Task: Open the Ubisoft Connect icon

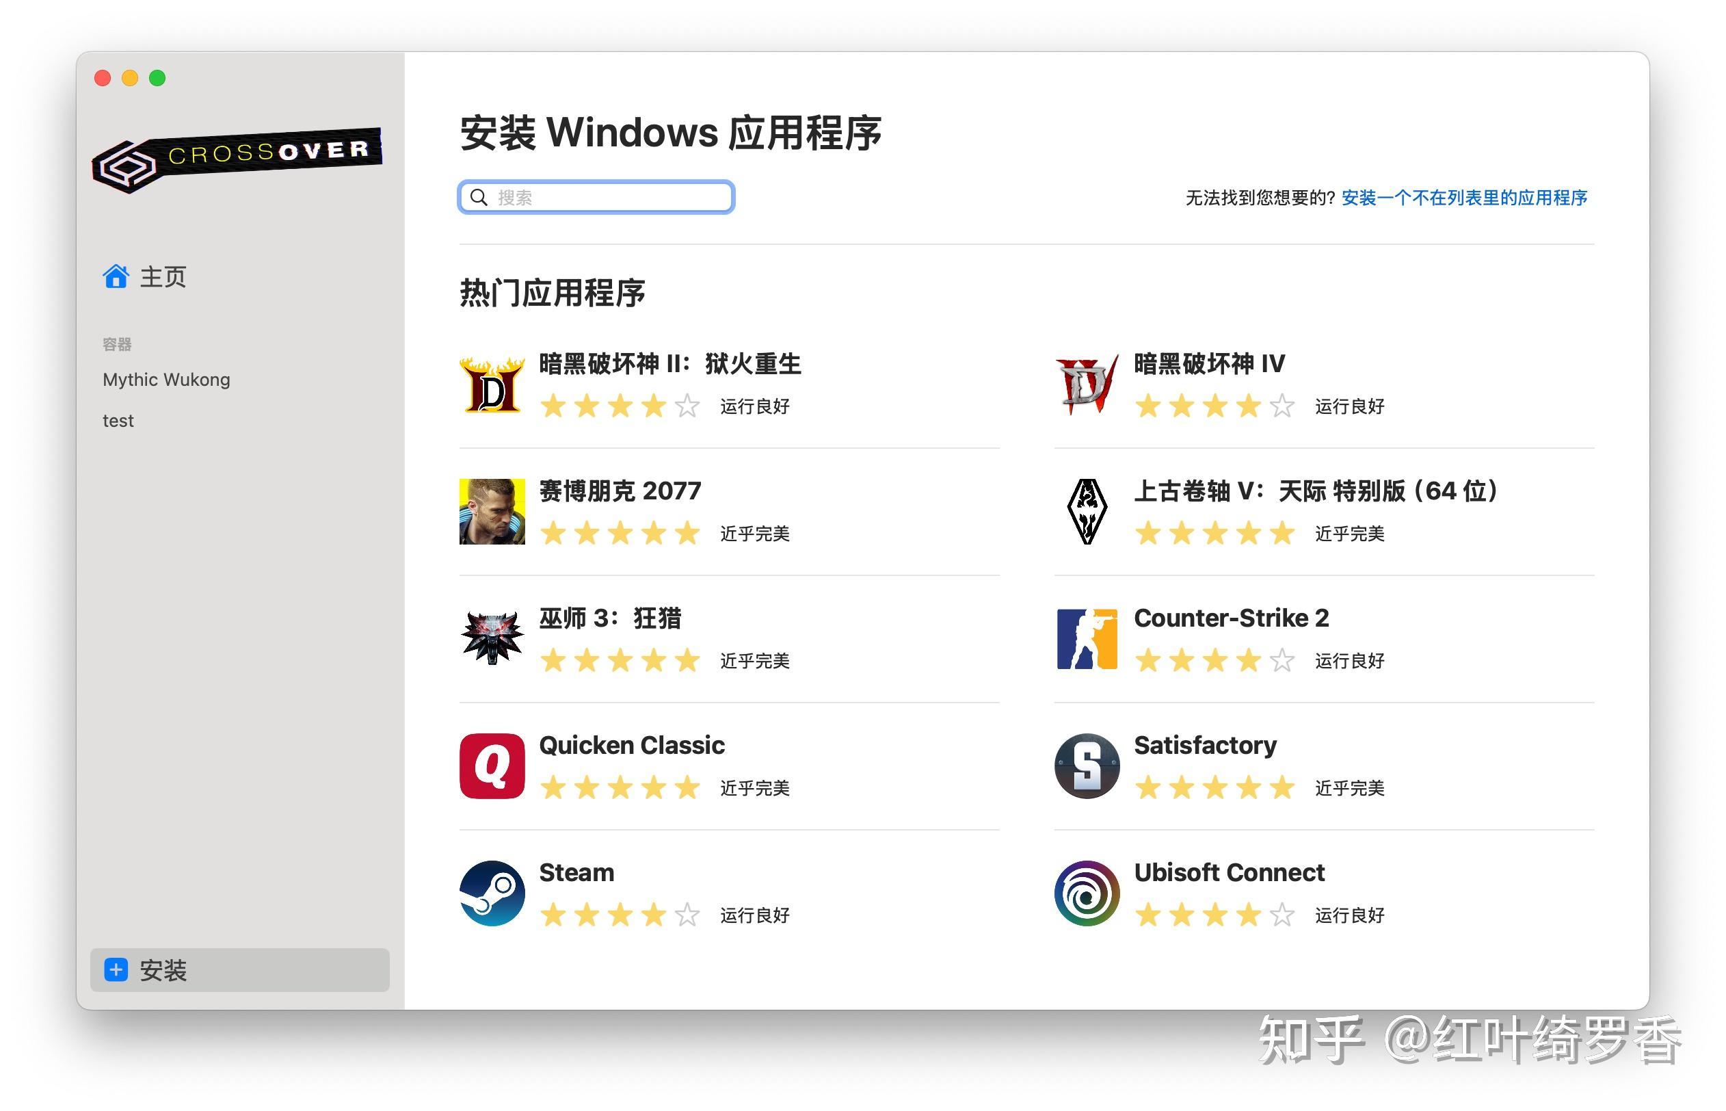Action: point(1086,893)
